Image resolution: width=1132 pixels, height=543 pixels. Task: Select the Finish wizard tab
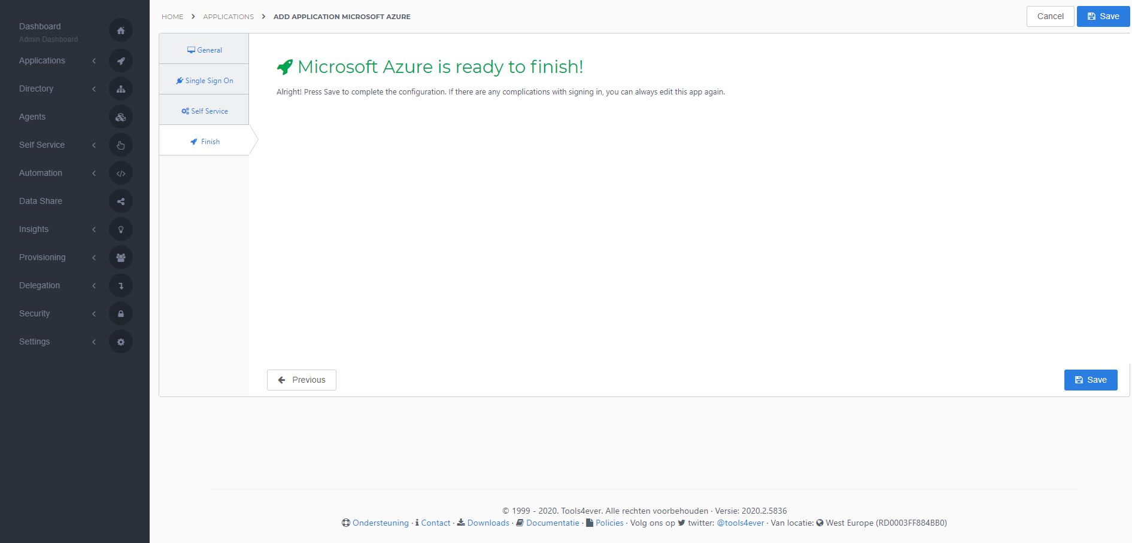(x=204, y=141)
